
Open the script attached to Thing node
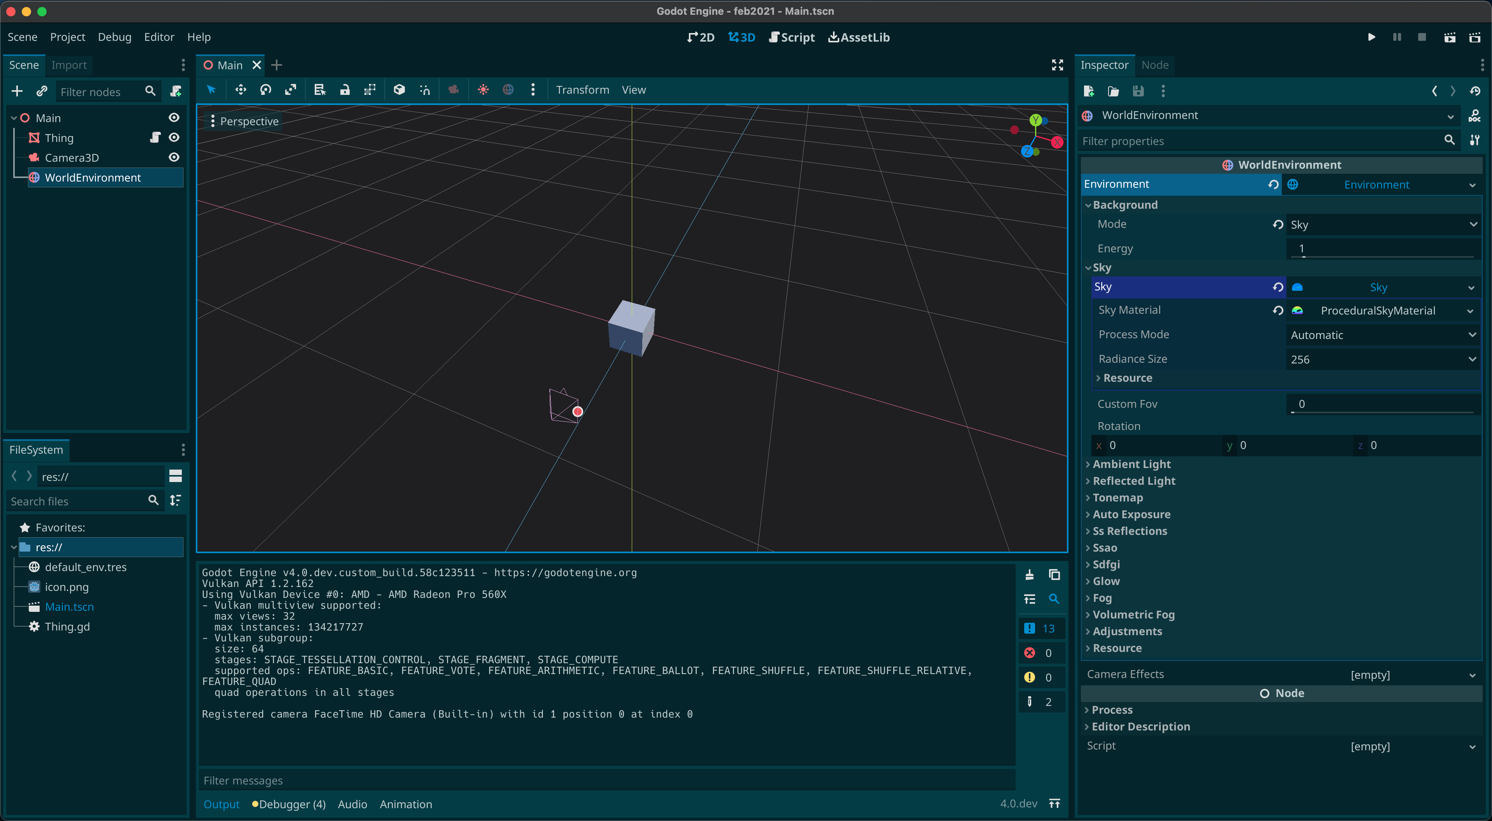[155, 137]
